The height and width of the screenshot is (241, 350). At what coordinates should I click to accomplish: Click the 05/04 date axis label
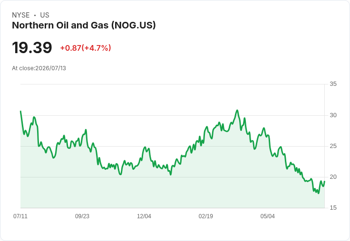[x=267, y=216]
